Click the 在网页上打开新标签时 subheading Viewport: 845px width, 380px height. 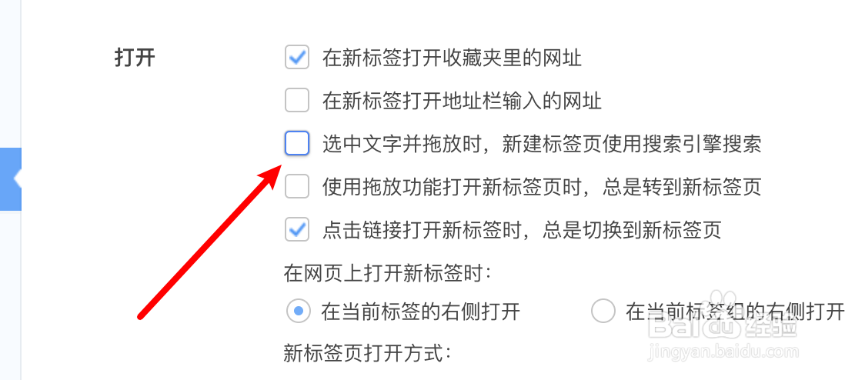[387, 274]
